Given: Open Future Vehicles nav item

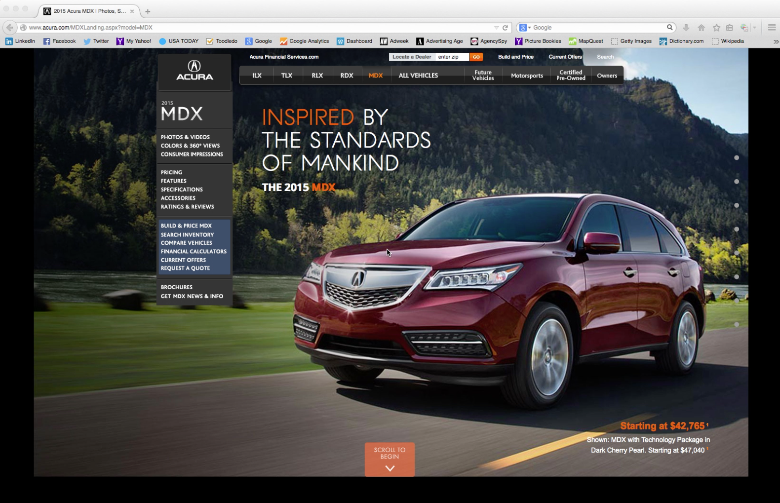Looking at the screenshot, I should pyautogui.click(x=483, y=76).
